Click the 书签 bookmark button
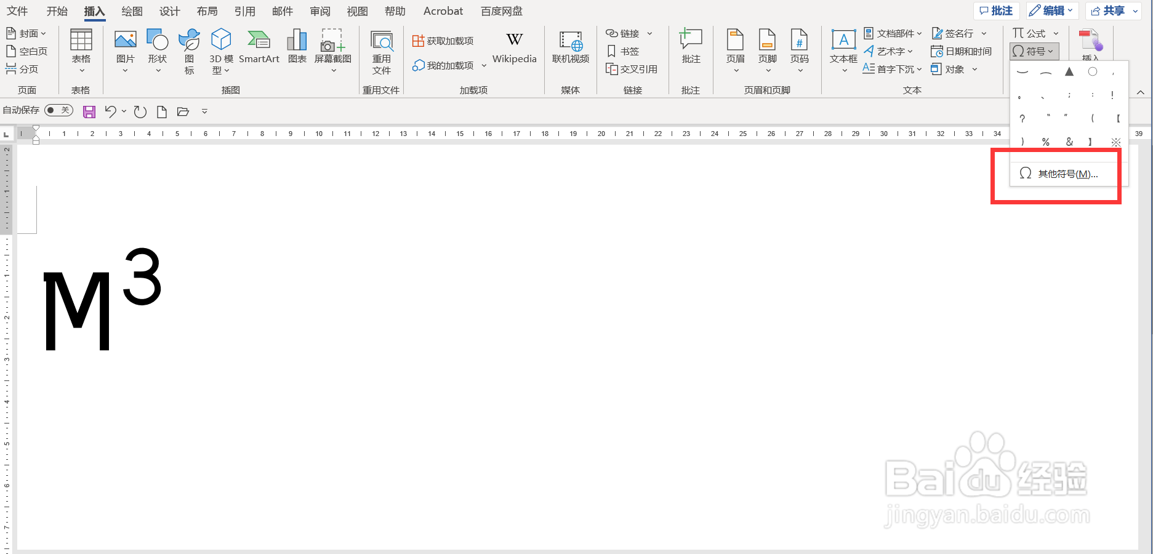1153x554 pixels. (623, 51)
